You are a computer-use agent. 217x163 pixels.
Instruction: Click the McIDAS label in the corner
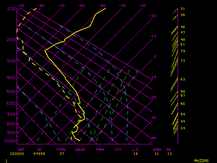tap(201, 160)
